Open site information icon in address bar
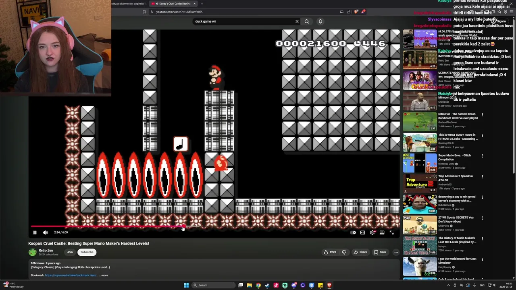Image resolution: width=516 pixels, height=290 pixels. [152, 12]
